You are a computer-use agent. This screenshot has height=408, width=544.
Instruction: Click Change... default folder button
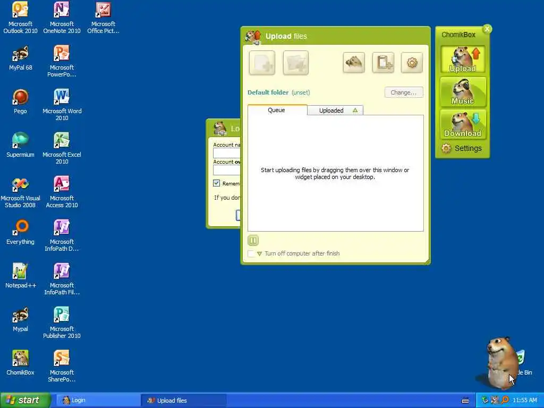click(404, 92)
